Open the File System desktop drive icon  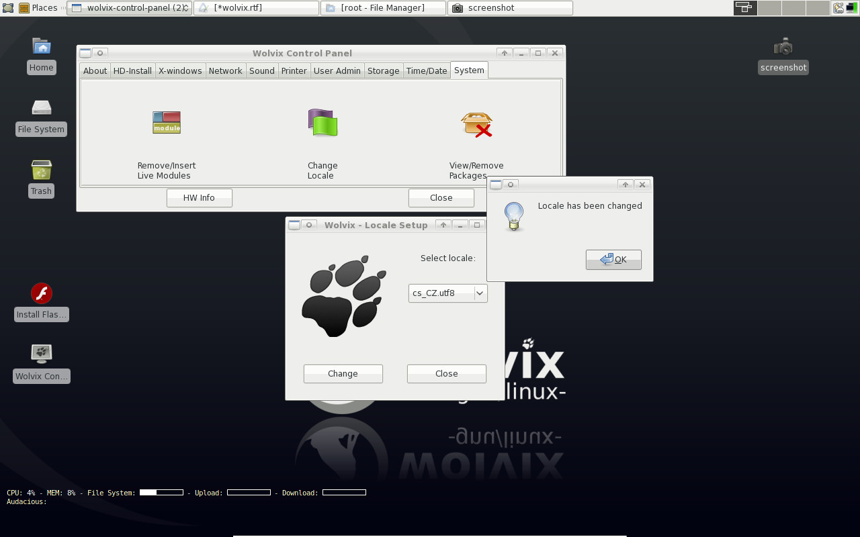42,108
